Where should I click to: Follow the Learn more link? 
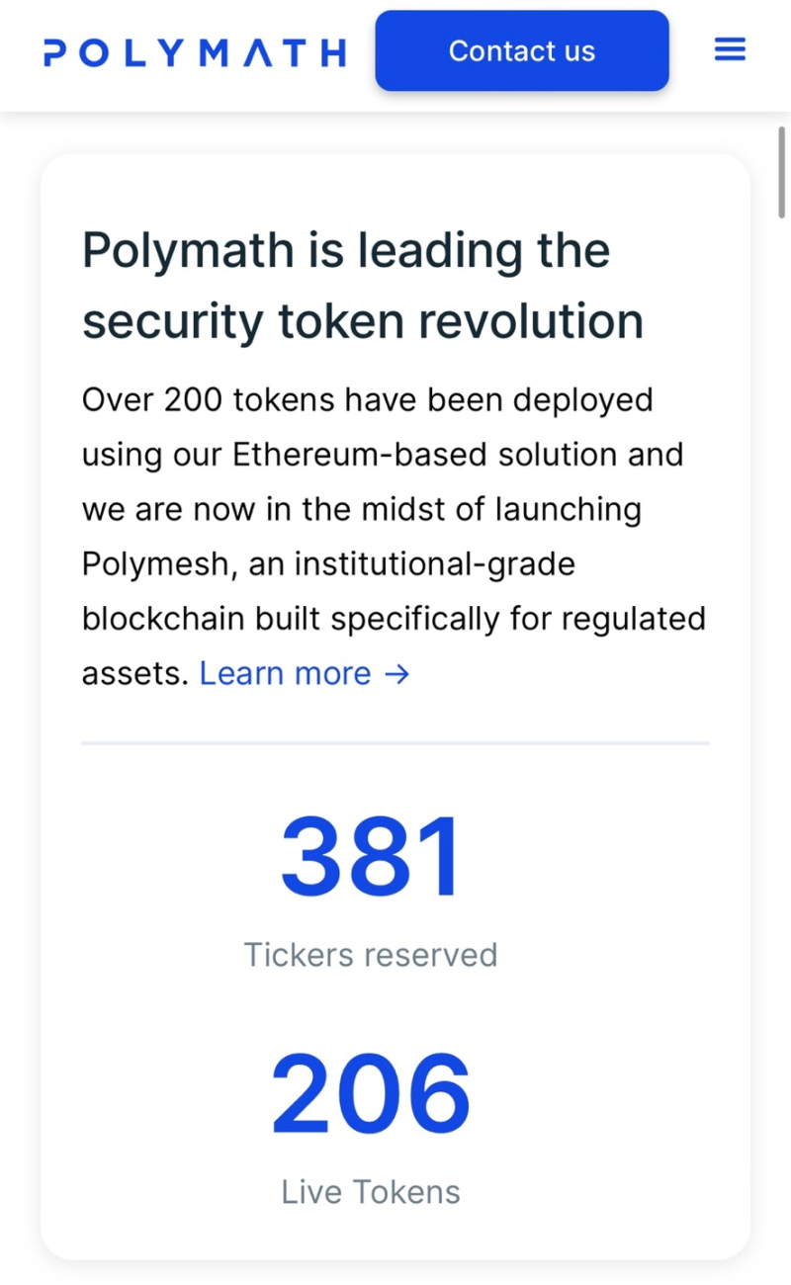pyautogui.click(x=305, y=673)
